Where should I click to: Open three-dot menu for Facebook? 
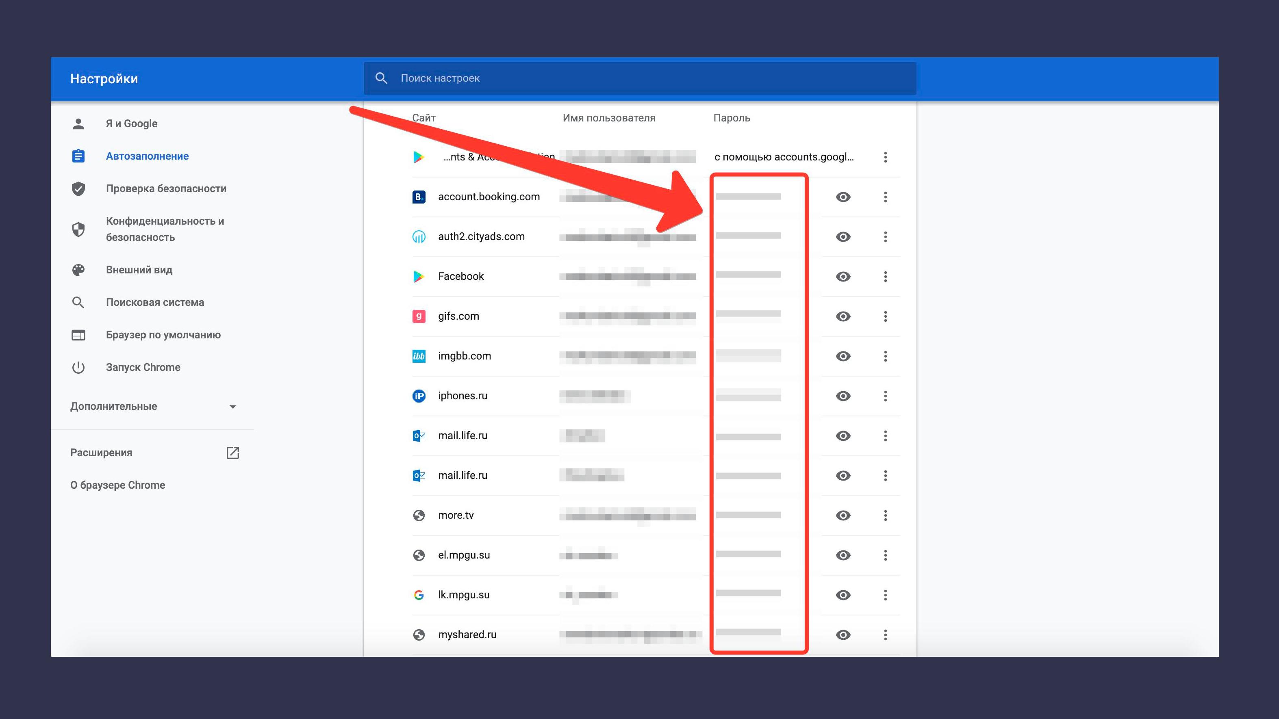coord(885,276)
